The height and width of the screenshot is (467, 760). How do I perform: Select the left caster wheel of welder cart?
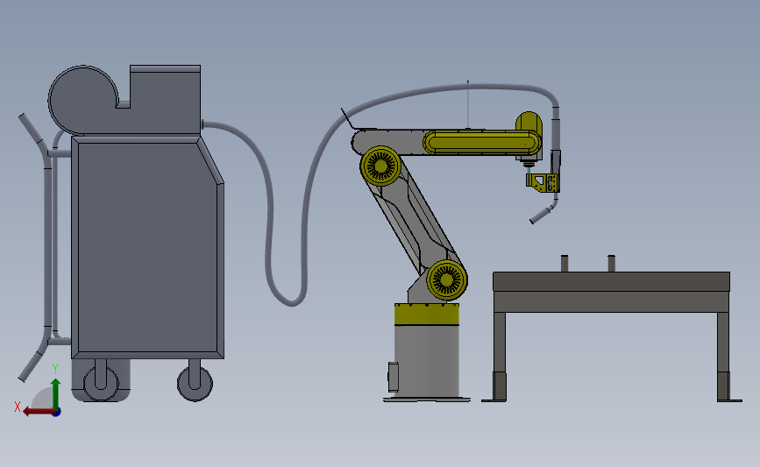coord(101,382)
